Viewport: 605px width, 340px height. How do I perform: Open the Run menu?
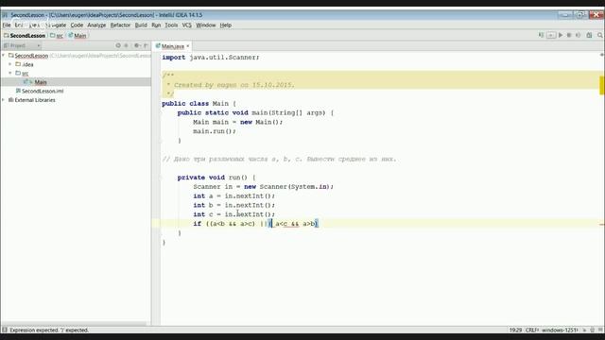[156, 25]
